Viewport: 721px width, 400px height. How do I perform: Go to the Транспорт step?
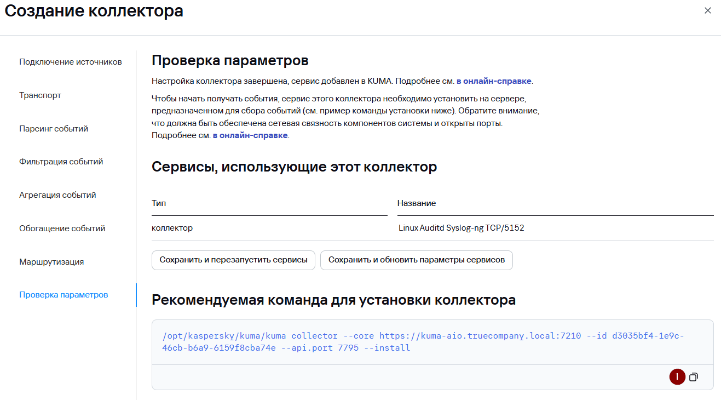pos(40,95)
